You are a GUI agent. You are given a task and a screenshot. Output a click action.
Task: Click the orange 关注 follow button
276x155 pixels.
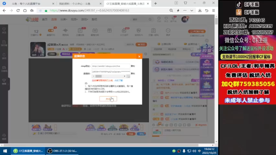[141, 45]
